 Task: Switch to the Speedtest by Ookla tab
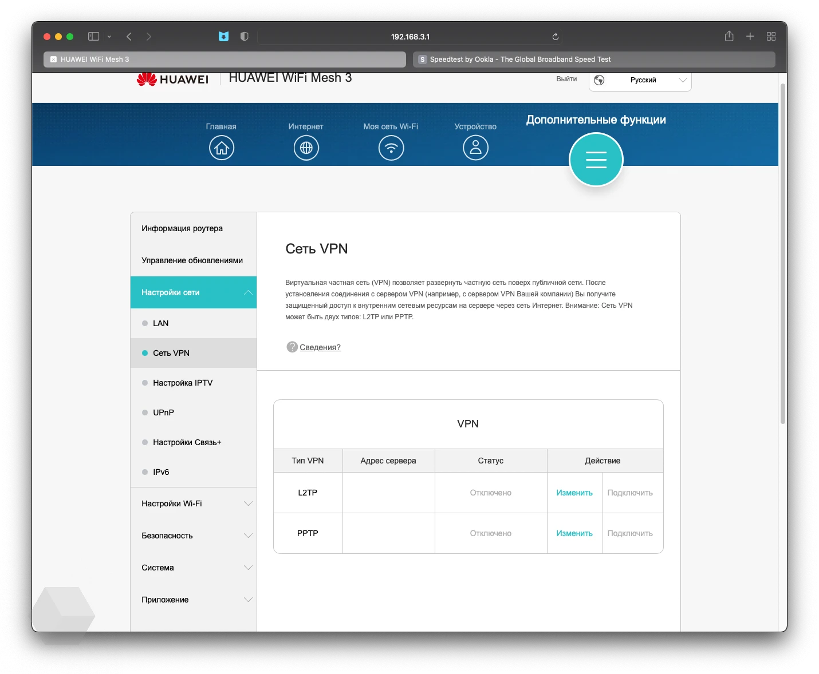click(x=594, y=59)
